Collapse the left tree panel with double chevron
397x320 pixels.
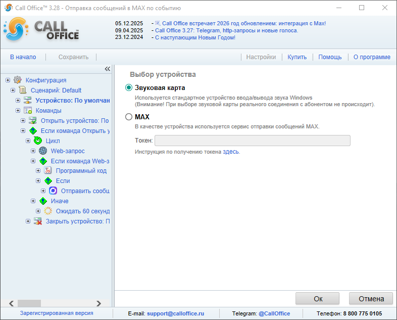107,69
